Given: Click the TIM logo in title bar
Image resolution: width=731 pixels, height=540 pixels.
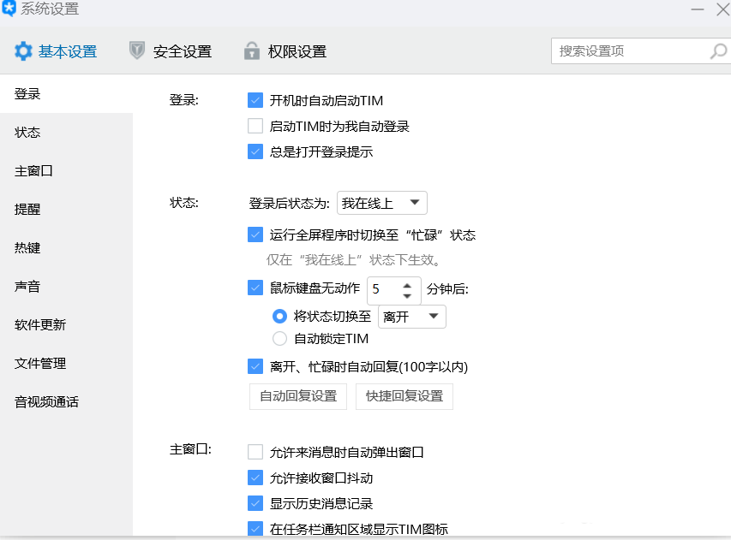Looking at the screenshot, I should [x=9, y=9].
